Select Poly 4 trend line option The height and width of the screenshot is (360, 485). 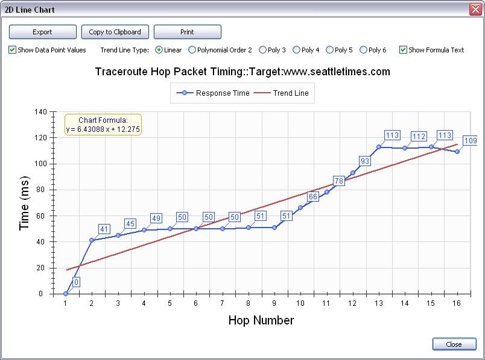306,50
